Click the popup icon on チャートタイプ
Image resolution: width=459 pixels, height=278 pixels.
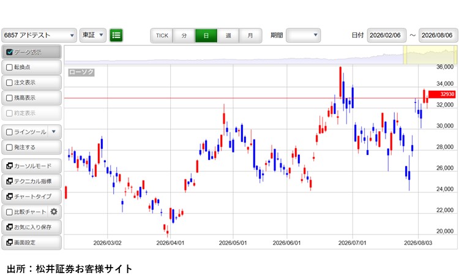tap(9, 197)
